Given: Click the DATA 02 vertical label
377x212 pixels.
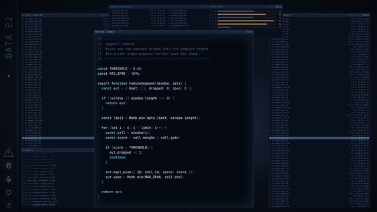Looking at the screenshot, I should click(9, 37).
